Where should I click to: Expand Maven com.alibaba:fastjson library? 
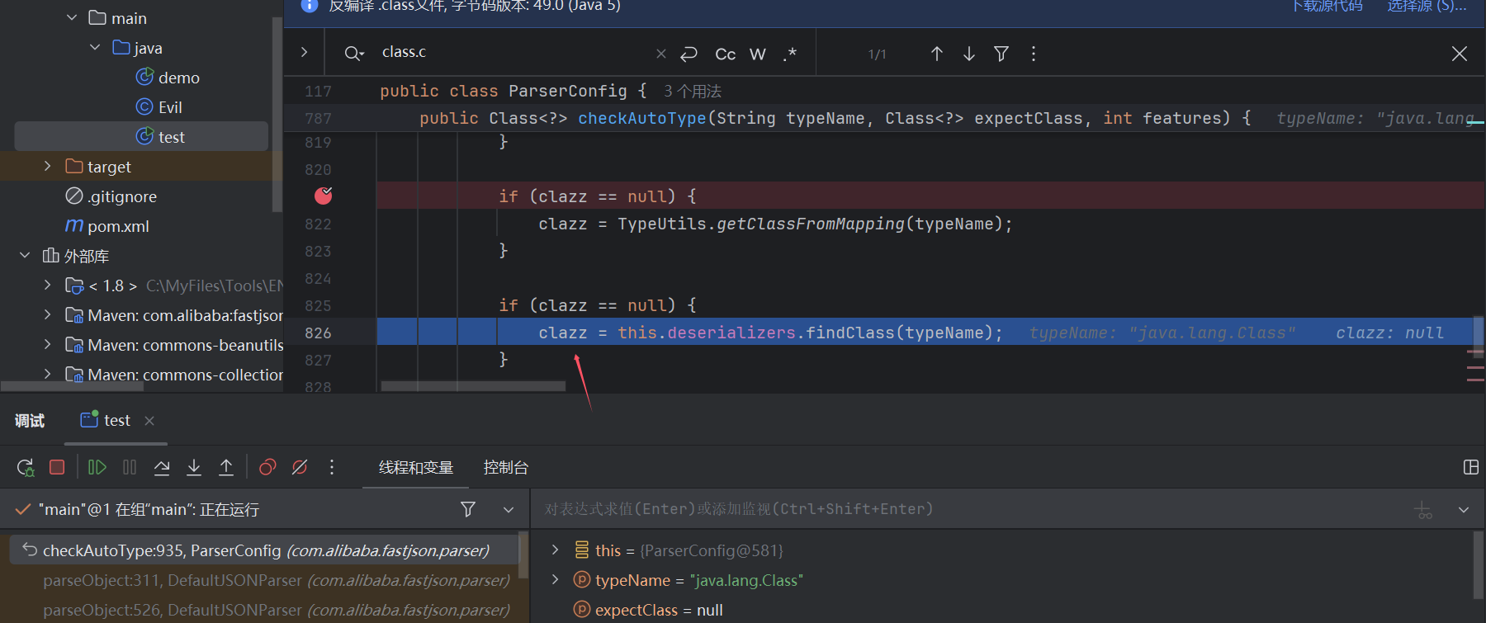coord(48,314)
